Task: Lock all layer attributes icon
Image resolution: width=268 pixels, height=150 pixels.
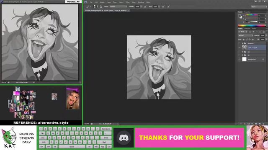Action: (x=253, y=40)
